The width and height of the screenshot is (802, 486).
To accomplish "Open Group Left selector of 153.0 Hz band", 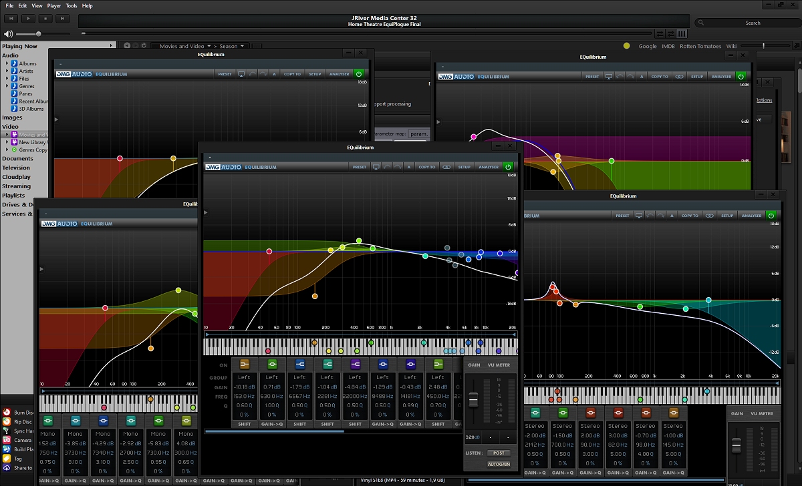I will click(x=244, y=377).
